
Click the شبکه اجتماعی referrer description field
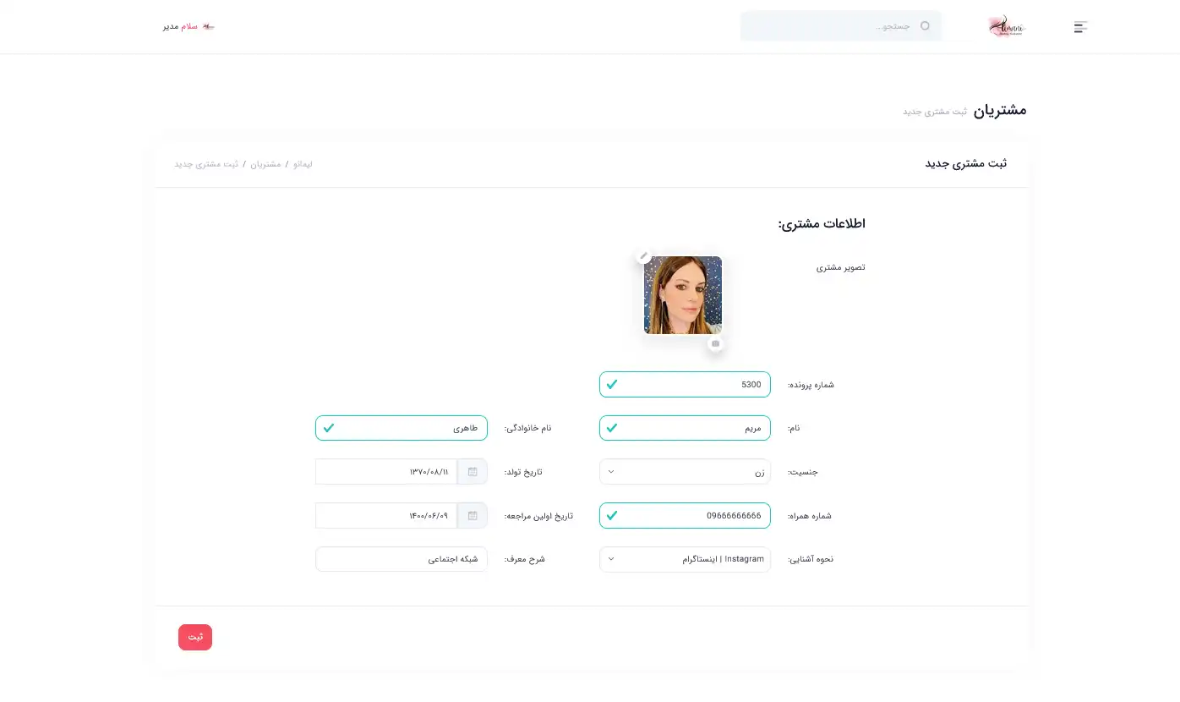tap(401, 559)
